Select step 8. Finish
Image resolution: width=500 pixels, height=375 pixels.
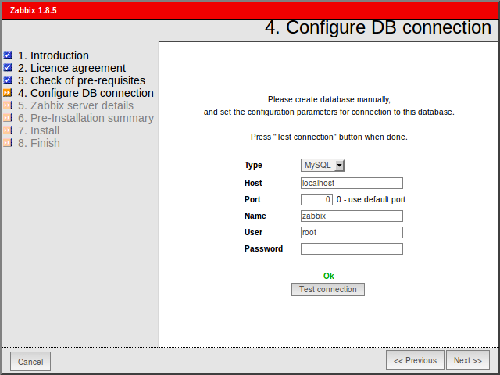pyautogui.click(x=39, y=143)
